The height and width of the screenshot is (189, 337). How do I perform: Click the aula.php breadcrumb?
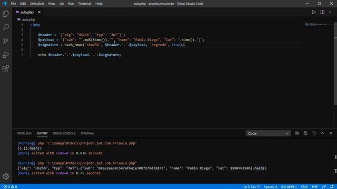[28, 19]
